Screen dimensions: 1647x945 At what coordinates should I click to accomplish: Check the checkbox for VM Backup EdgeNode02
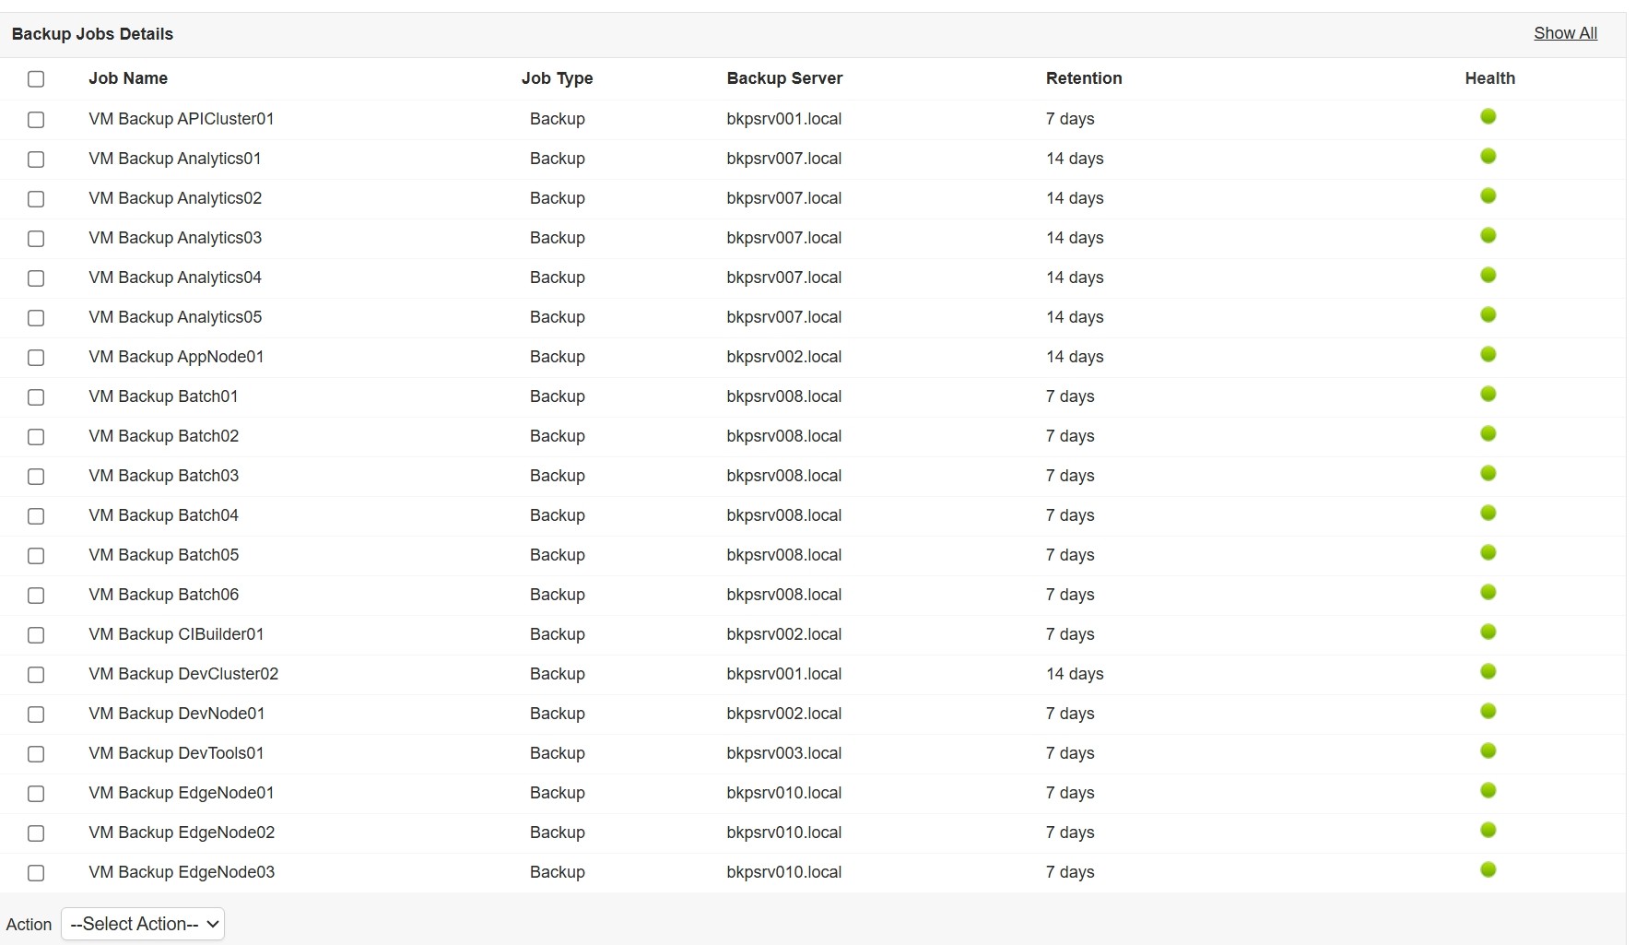(x=36, y=833)
